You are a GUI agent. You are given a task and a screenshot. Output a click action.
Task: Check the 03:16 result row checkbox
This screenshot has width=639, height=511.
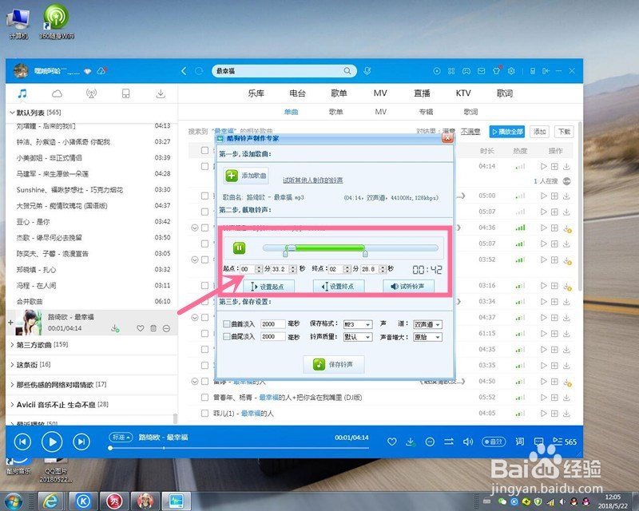pyautogui.click(x=204, y=285)
